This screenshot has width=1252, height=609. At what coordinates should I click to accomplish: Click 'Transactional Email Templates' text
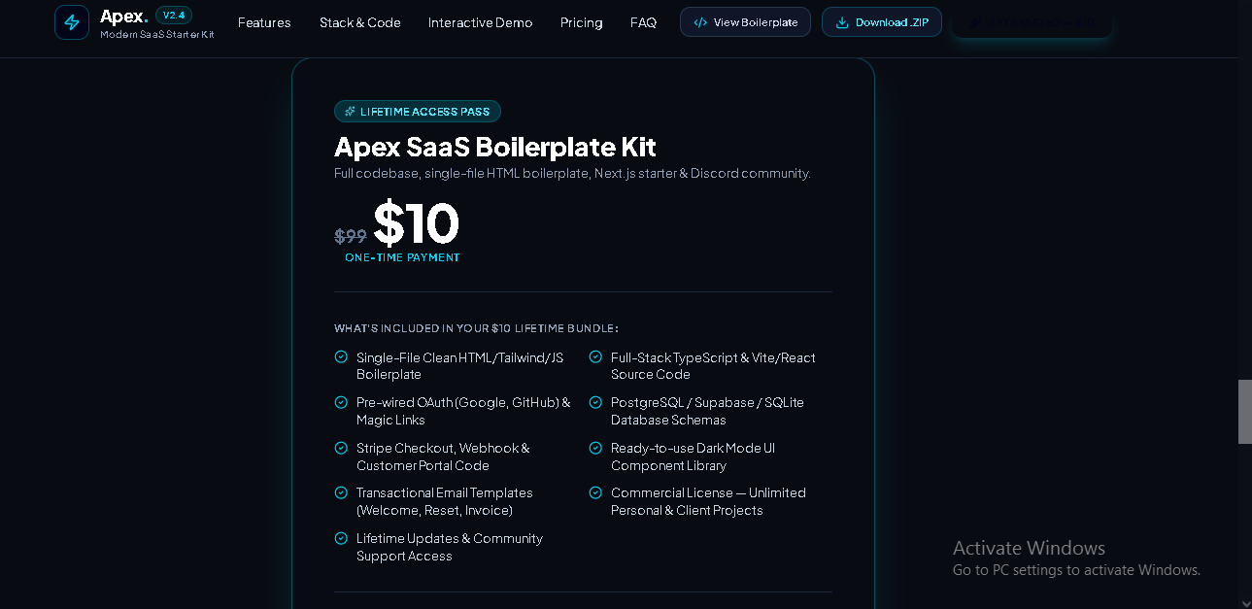tap(445, 501)
